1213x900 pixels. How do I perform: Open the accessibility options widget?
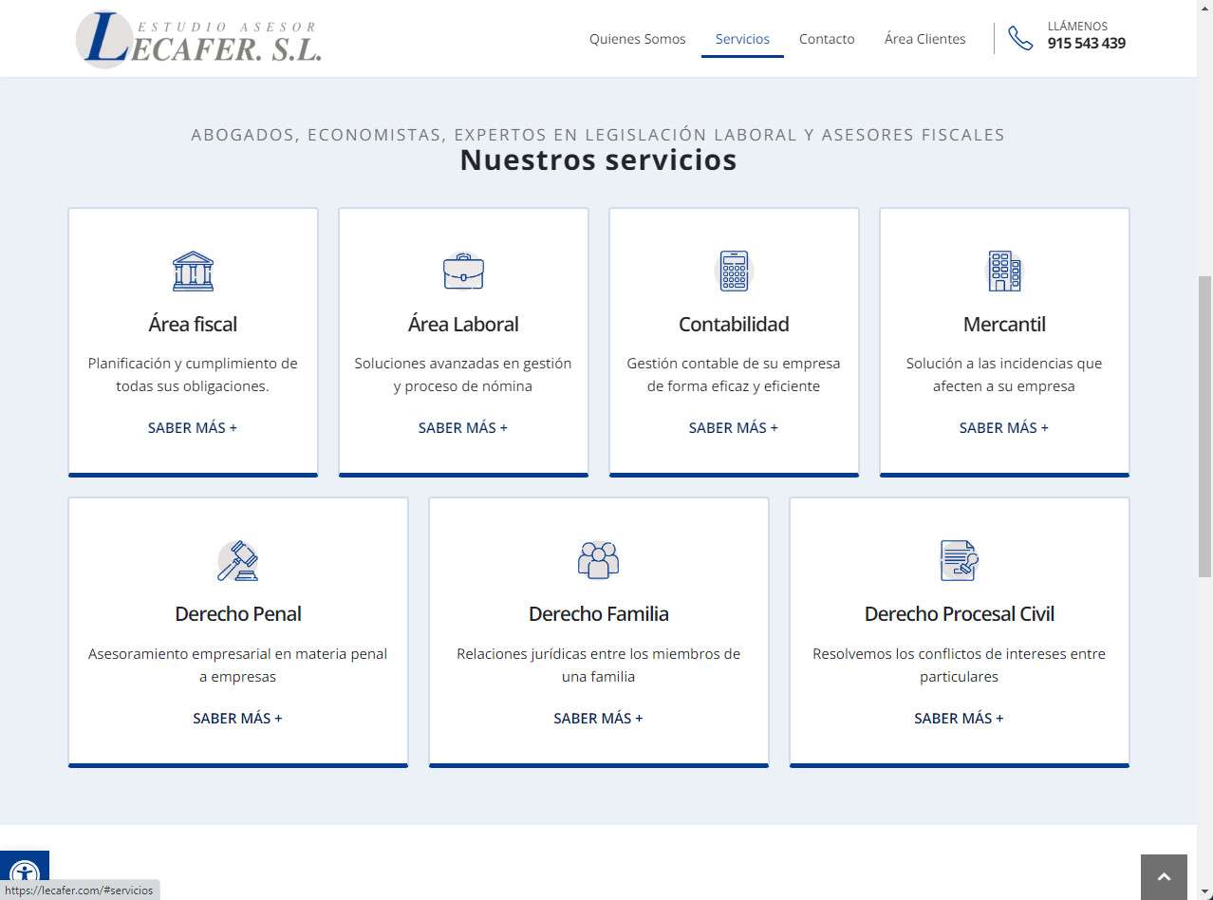tap(24, 874)
